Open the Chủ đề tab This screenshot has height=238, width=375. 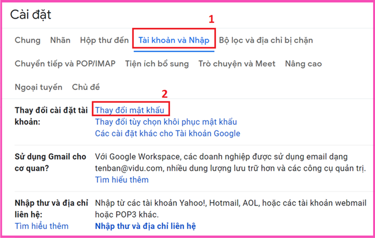(x=86, y=87)
